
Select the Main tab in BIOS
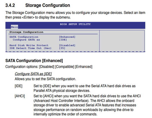tap(14, 26)
